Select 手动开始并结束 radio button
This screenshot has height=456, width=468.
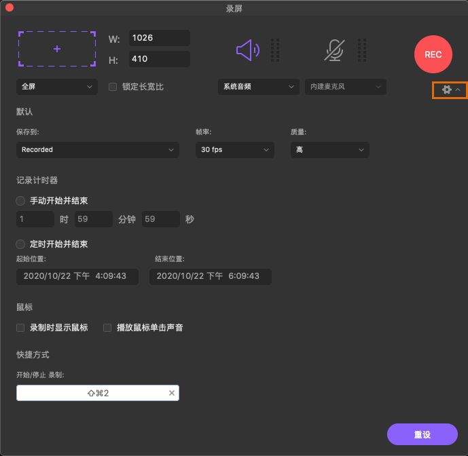pyautogui.click(x=20, y=201)
